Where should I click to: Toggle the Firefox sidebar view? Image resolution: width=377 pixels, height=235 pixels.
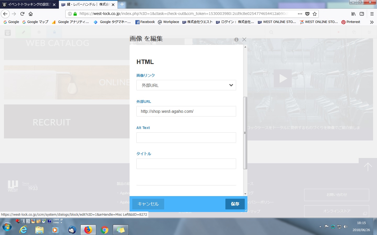(362, 14)
